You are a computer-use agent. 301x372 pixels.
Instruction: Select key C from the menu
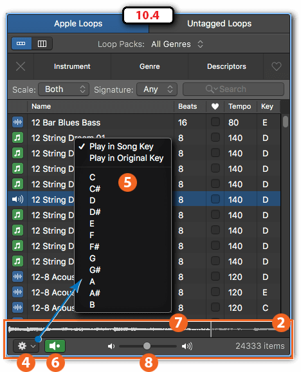[93, 177]
